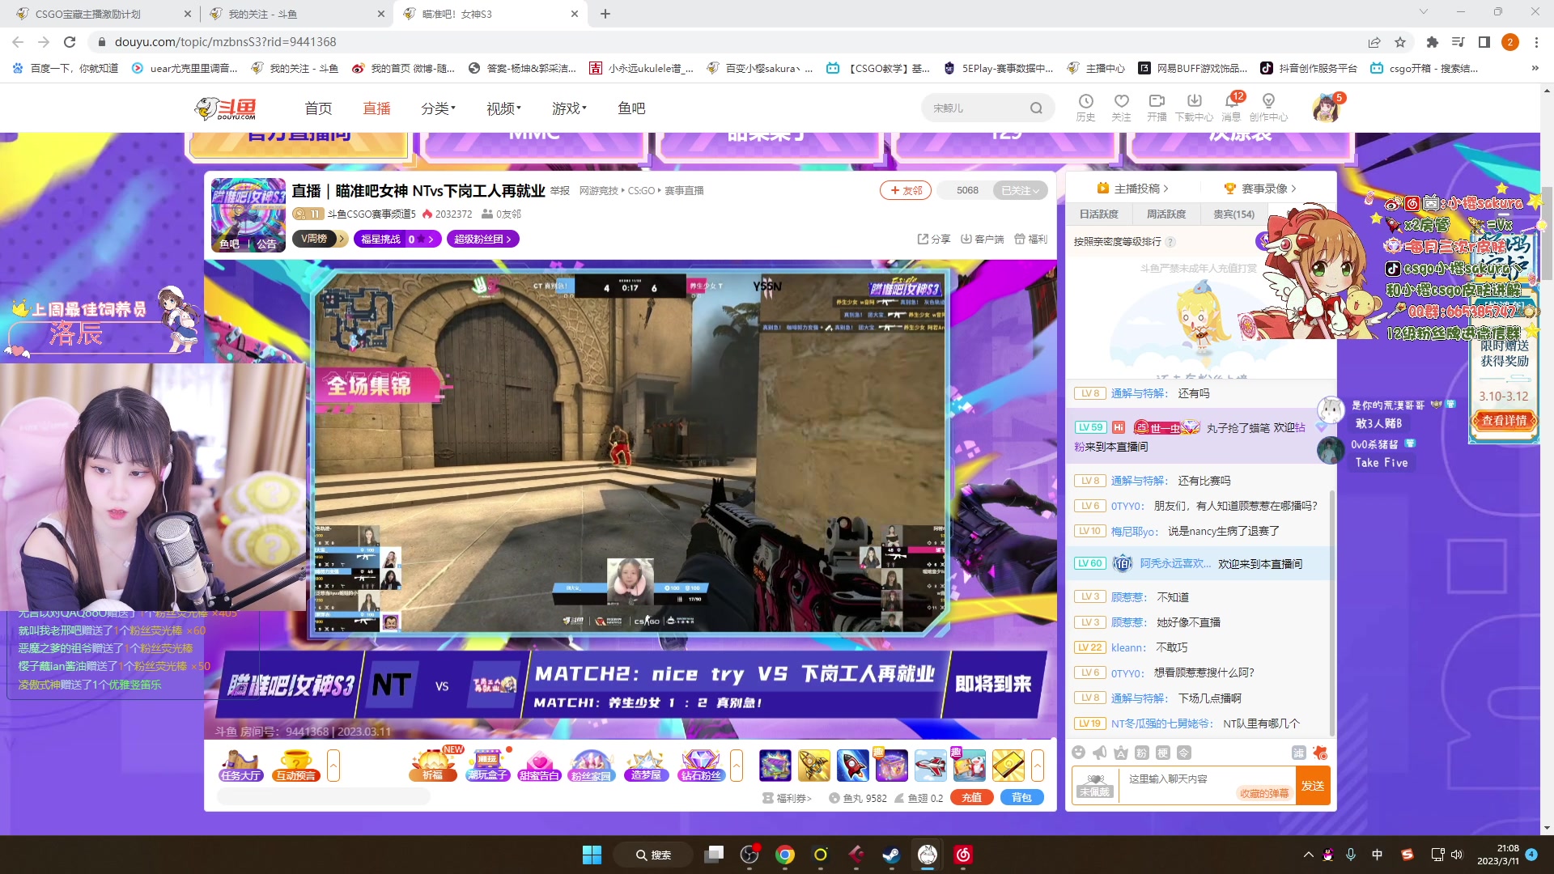Click the 粉 fan-badge icon in chat toolbar
The height and width of the screenshot is (874, 1554).
[1141, 753]
